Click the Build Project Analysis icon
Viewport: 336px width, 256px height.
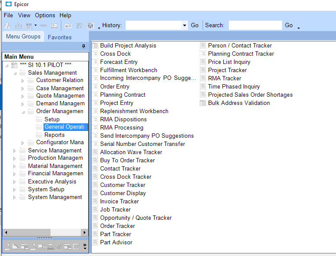point(95,46)
